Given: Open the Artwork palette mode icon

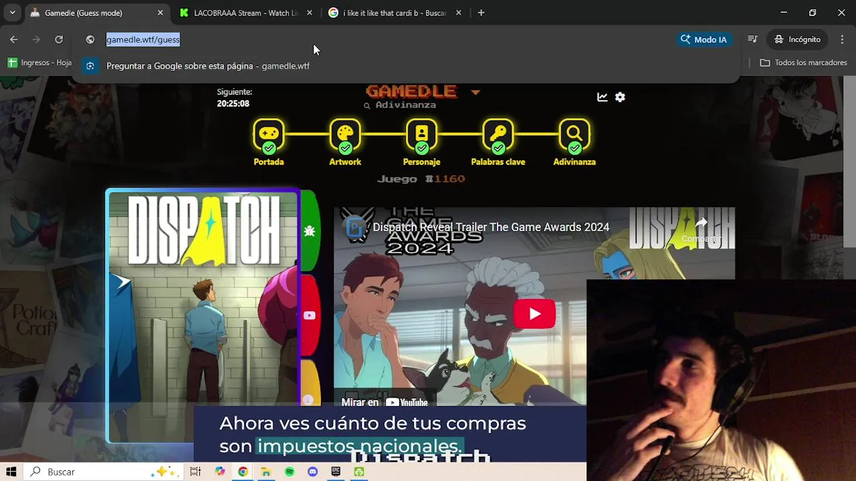Looking at the screenshot, I should [345, 134].
